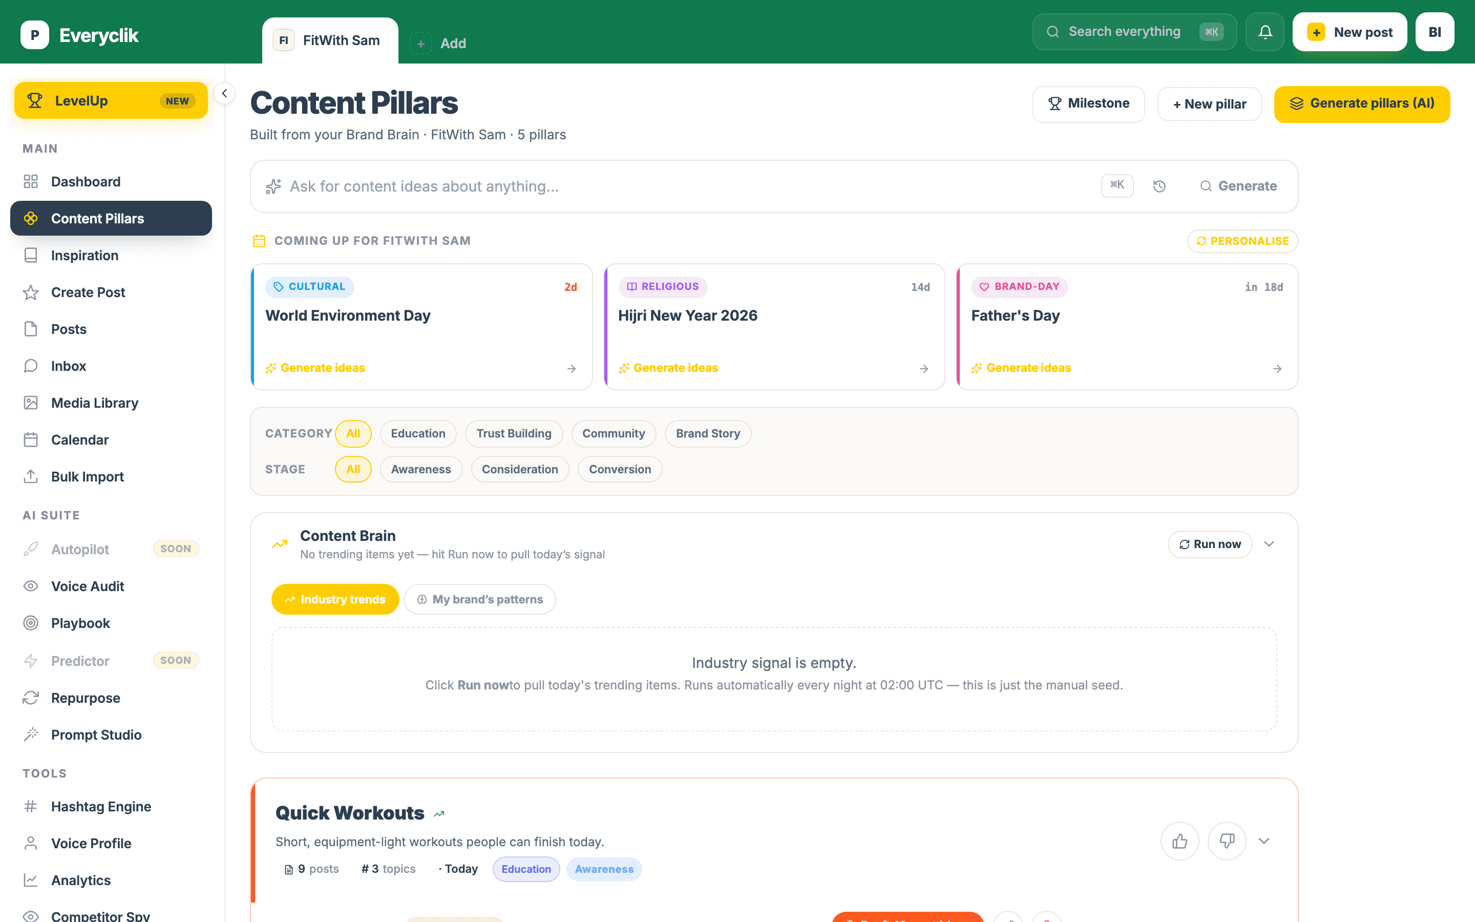
Task: Click the thumbs down on Quick Workouts
Action: click(x=1226, y=842)
